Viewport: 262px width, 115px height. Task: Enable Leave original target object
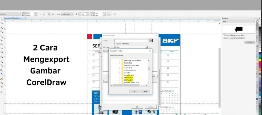tap(224, 38)
